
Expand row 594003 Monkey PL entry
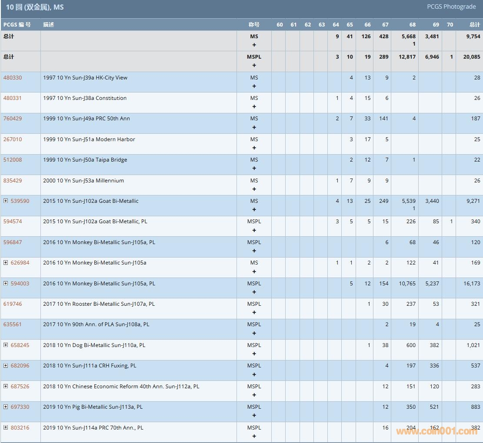[x=6, y=284]
